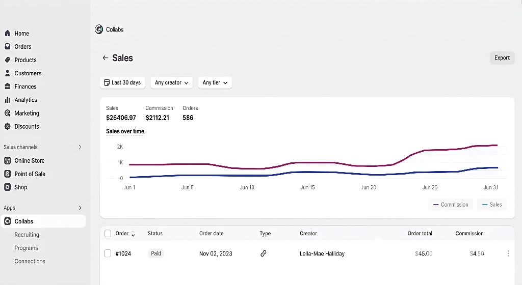
Task: Click the Products tag icon
Action: 8,60
